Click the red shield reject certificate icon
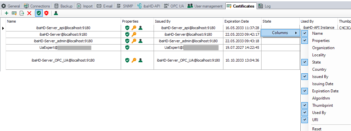351x131 pixels. point(46,13)
